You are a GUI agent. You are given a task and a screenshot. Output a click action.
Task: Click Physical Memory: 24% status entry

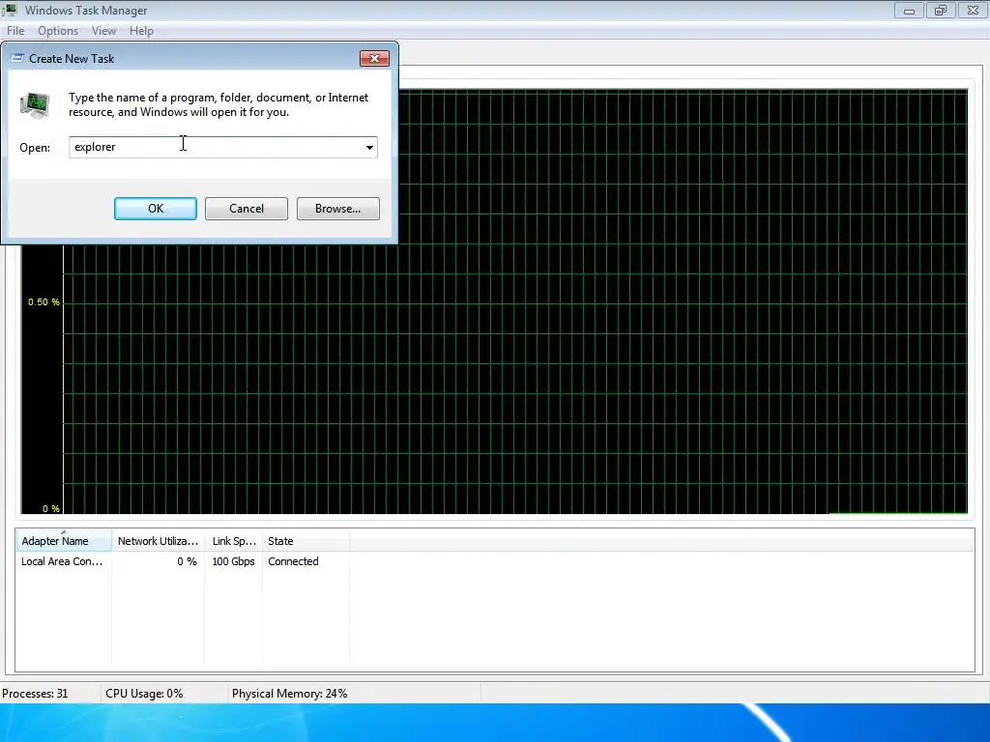[x=289, y=694]
